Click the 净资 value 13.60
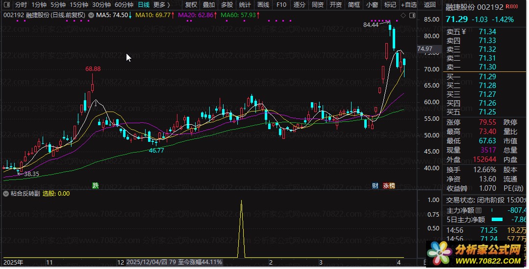This screenshot has width=529, height=269. (x=487, y=179)
